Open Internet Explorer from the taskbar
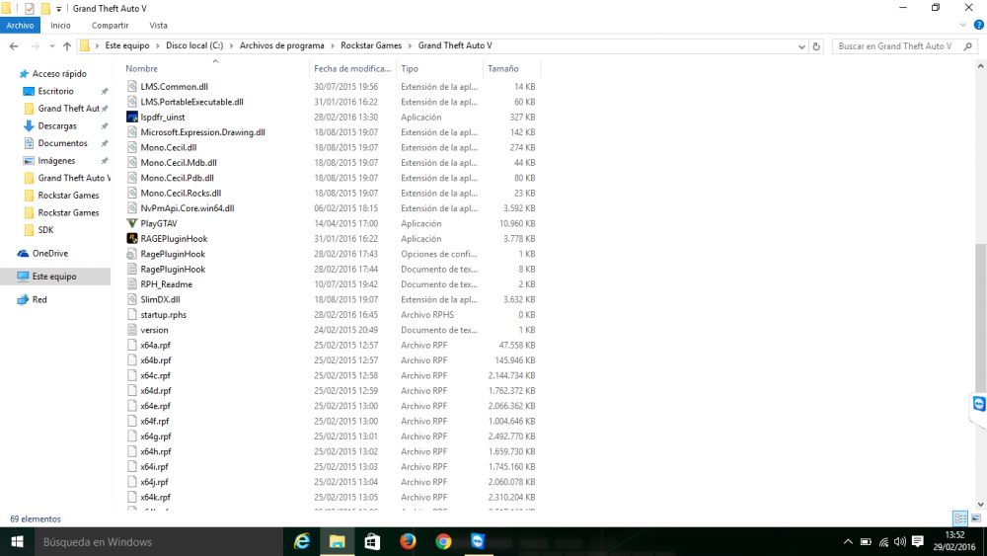Viewport: 987px width, 556px height. coord(302,541)
